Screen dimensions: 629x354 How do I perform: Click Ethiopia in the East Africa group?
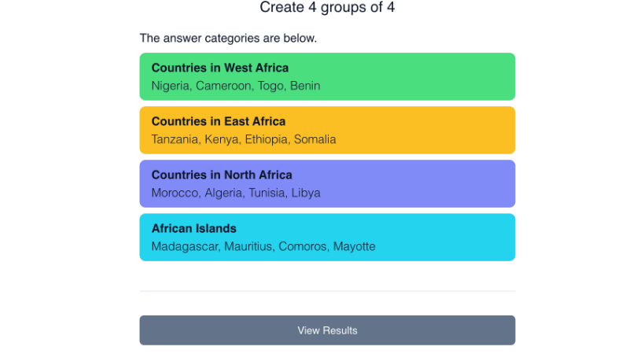pyautogui.click(x=266, y=139)
